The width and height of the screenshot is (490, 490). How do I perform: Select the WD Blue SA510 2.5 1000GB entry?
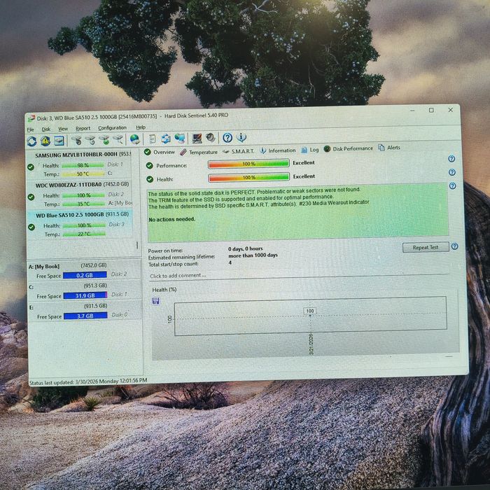pyautogui.click(x=80, y=225)
